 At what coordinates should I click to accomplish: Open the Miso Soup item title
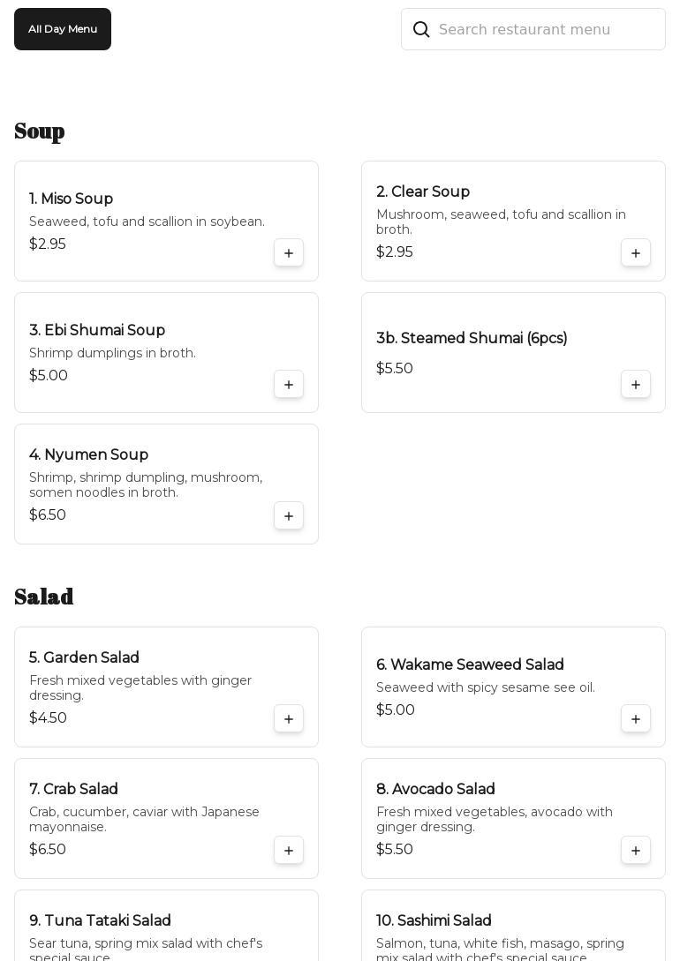pos(71,199)
